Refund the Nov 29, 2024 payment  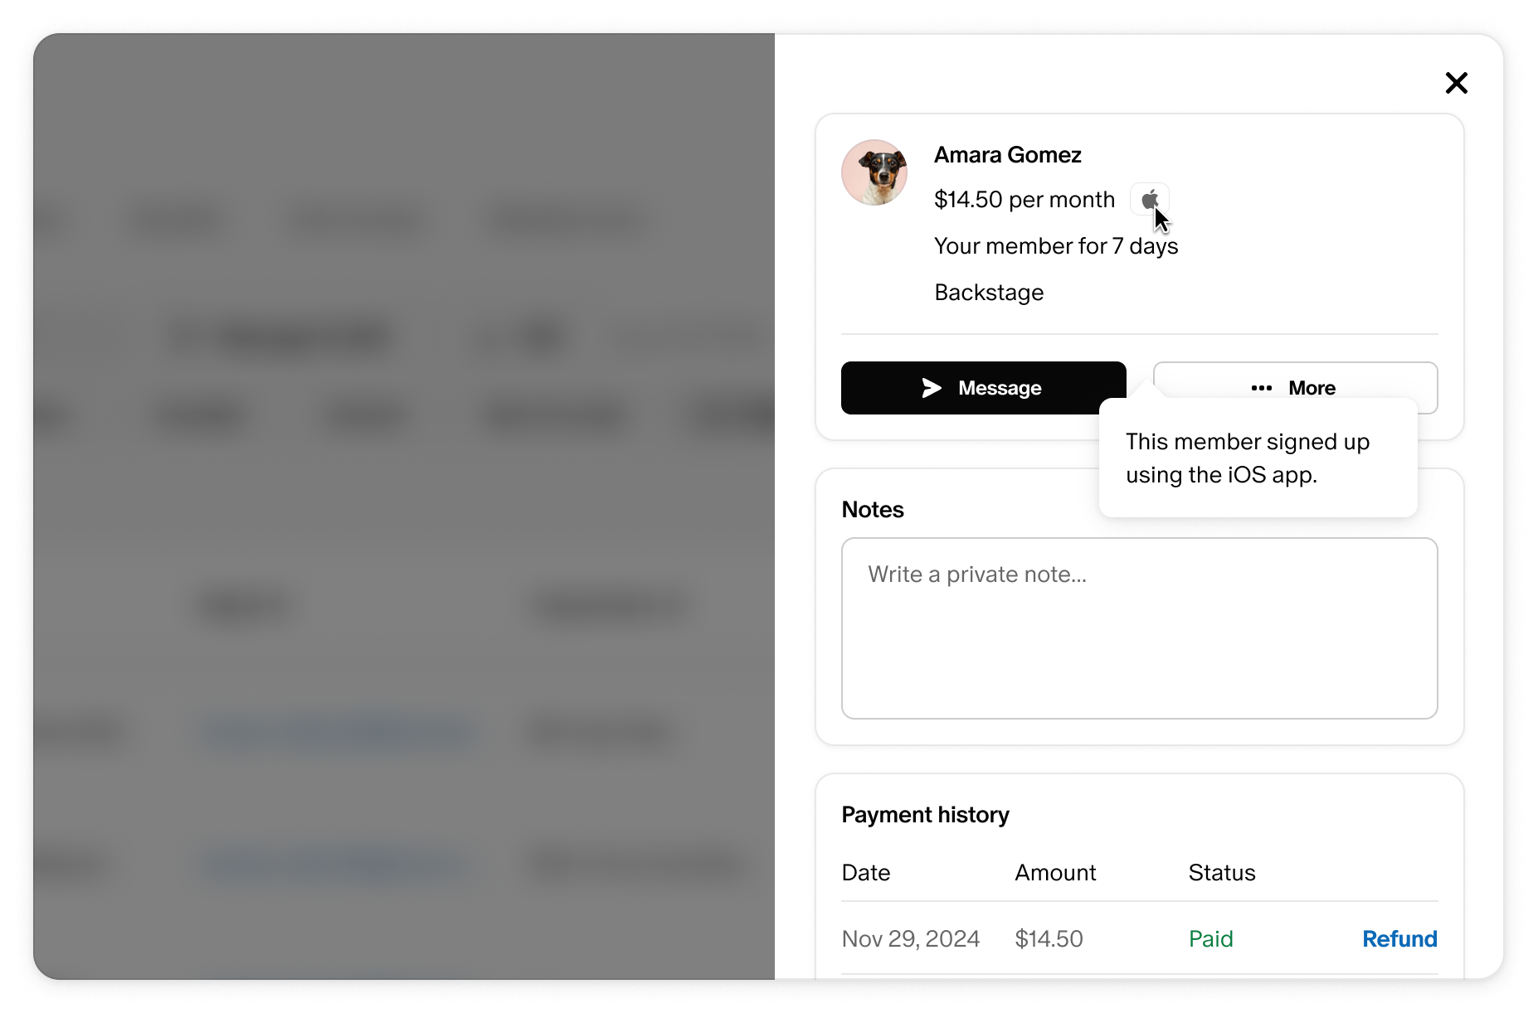[1399, 938]
